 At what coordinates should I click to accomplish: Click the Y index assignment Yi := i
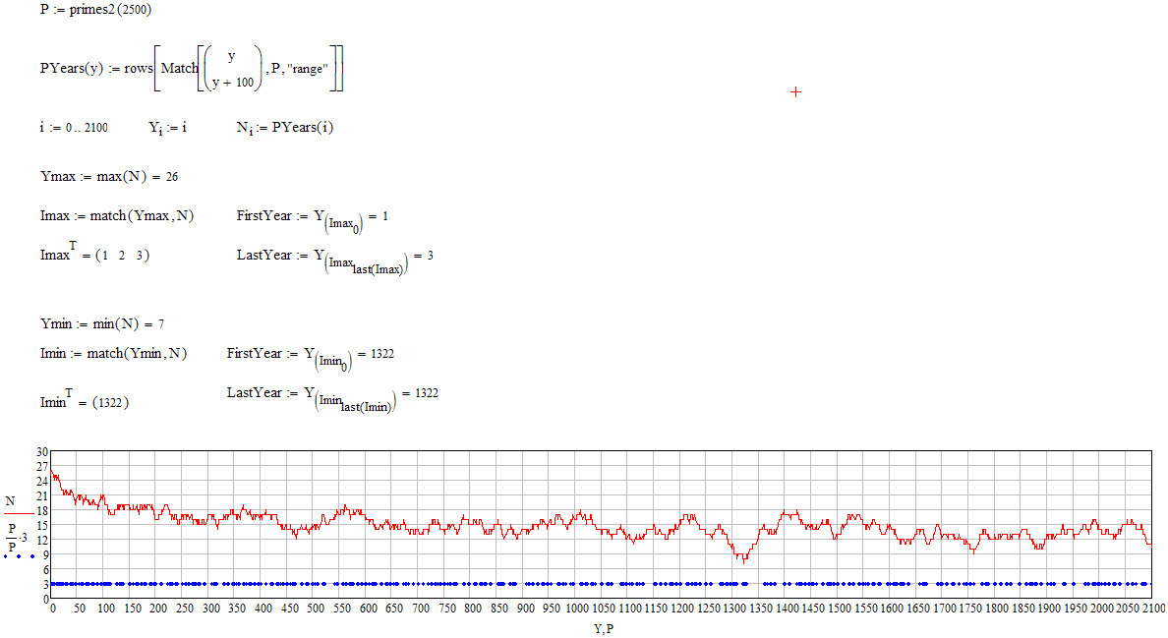point(167,128)
